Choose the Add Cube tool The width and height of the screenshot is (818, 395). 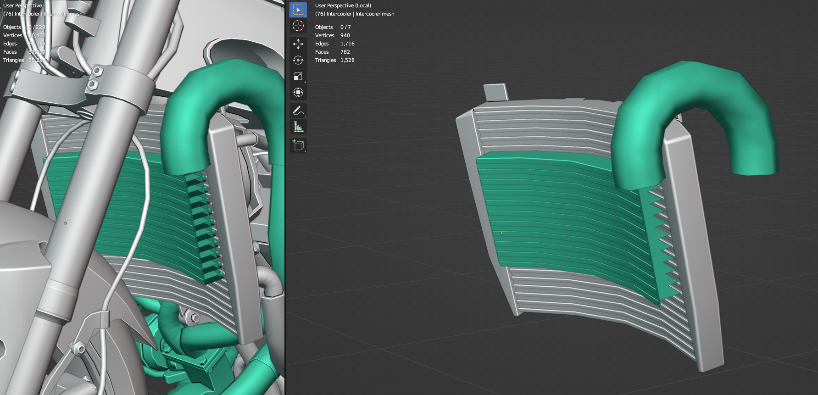[x=298, y=145]
